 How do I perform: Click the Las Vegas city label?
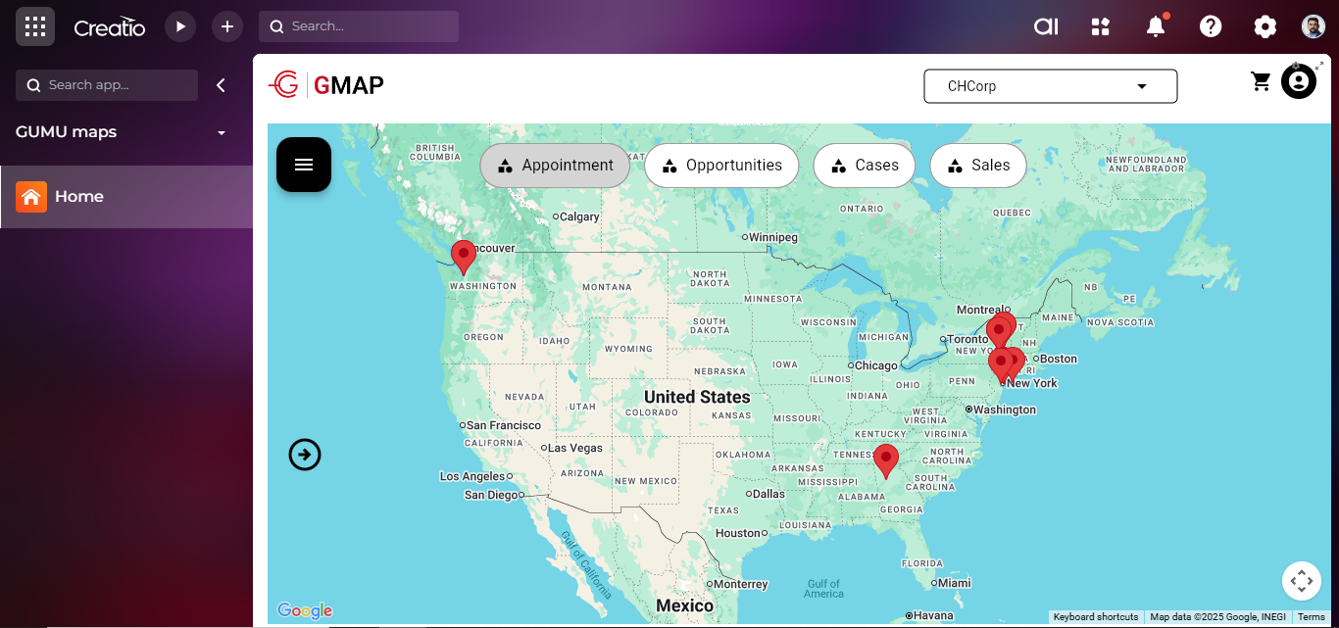575,448
